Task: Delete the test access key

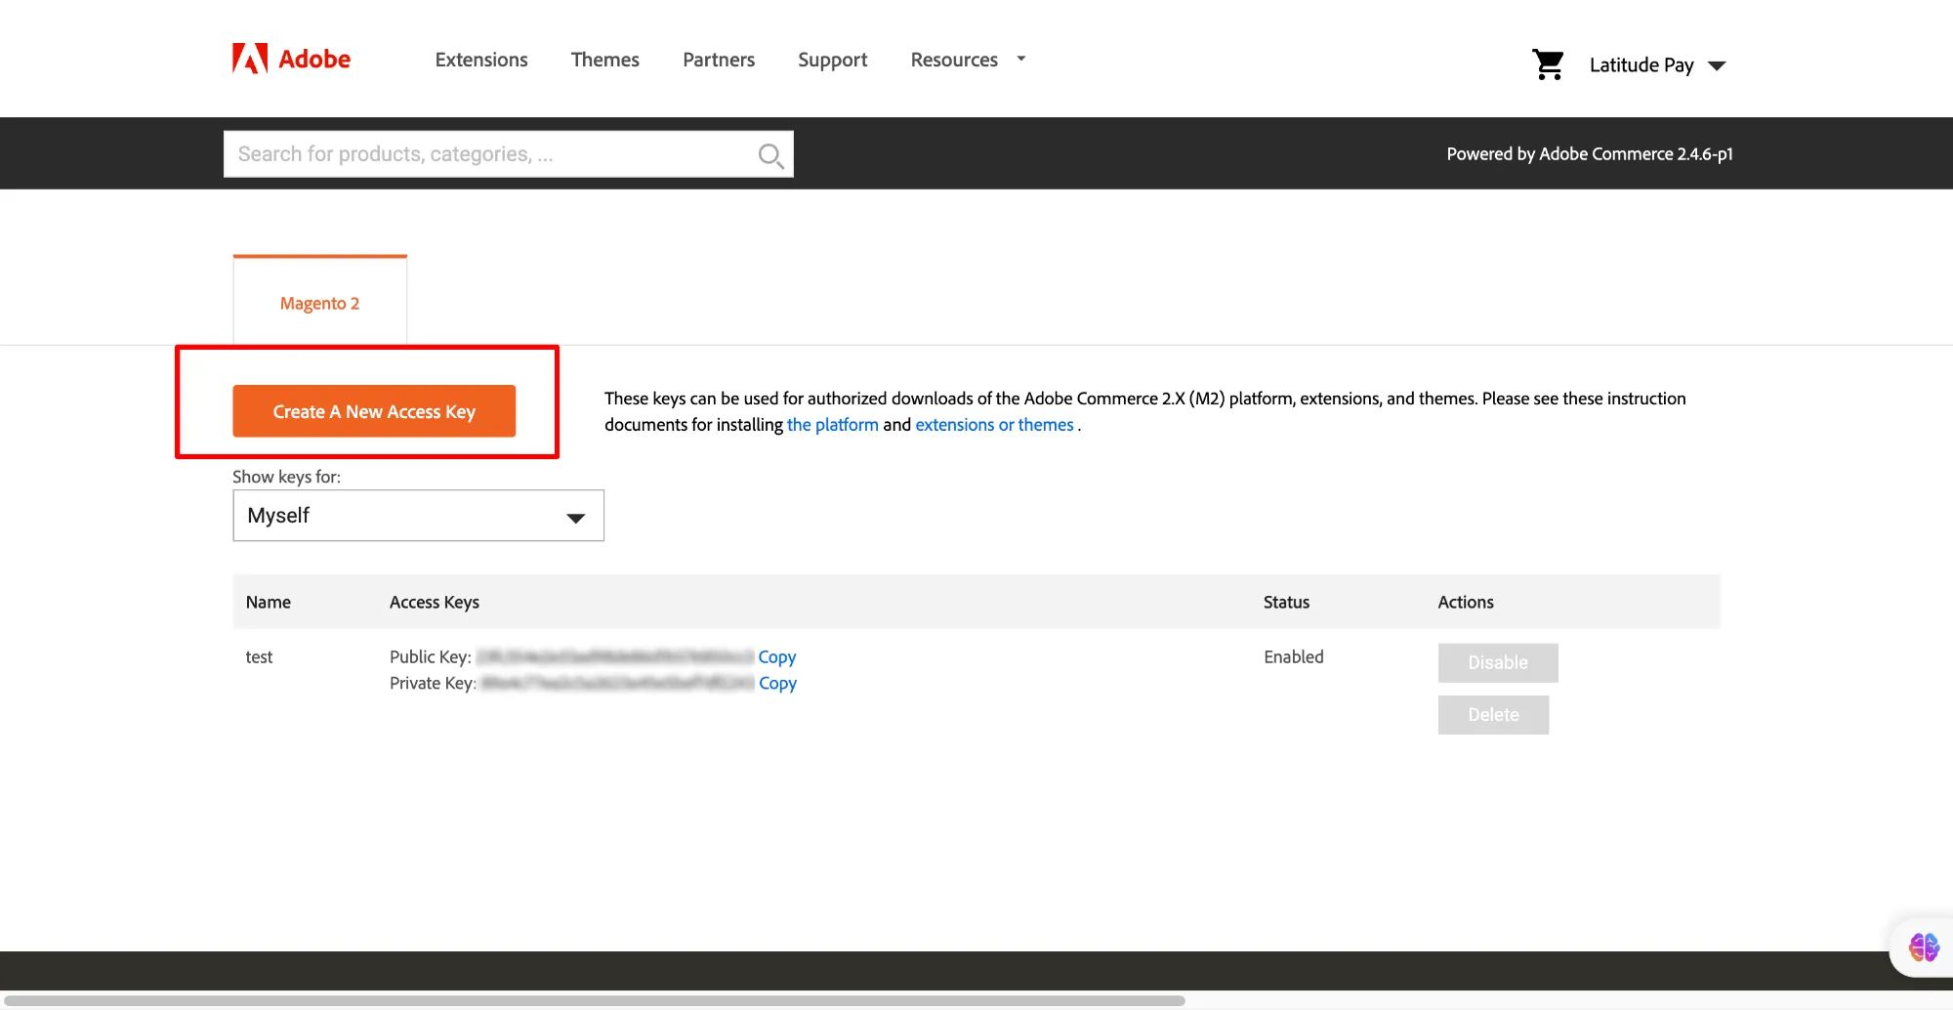Action: (x=1493, y=715)
